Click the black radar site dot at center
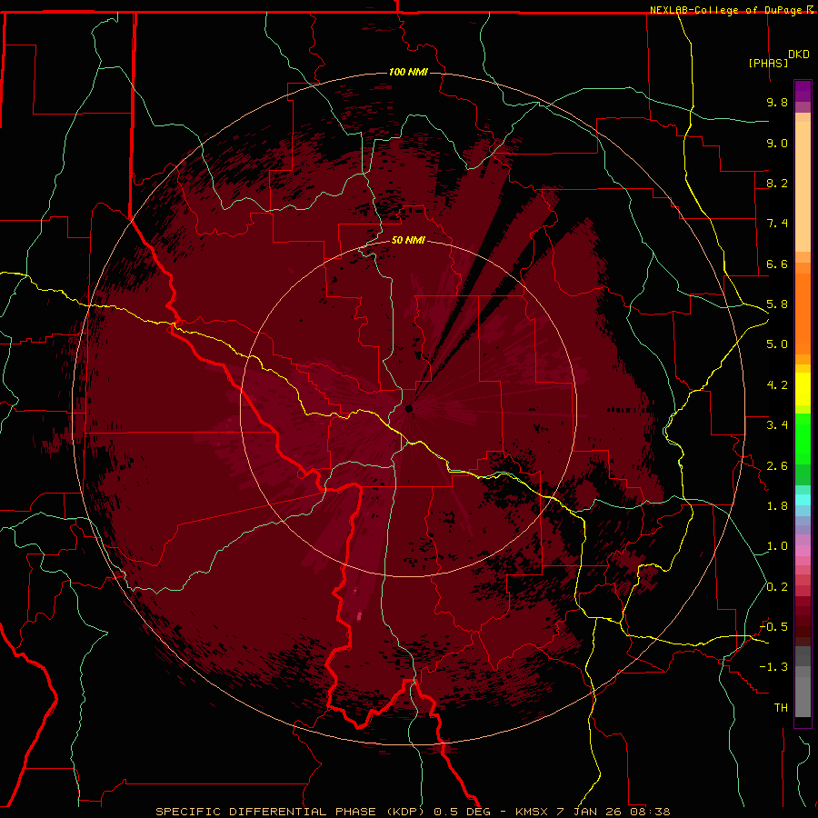The width and height of the screenshot is (818, 818). point(409,408)
